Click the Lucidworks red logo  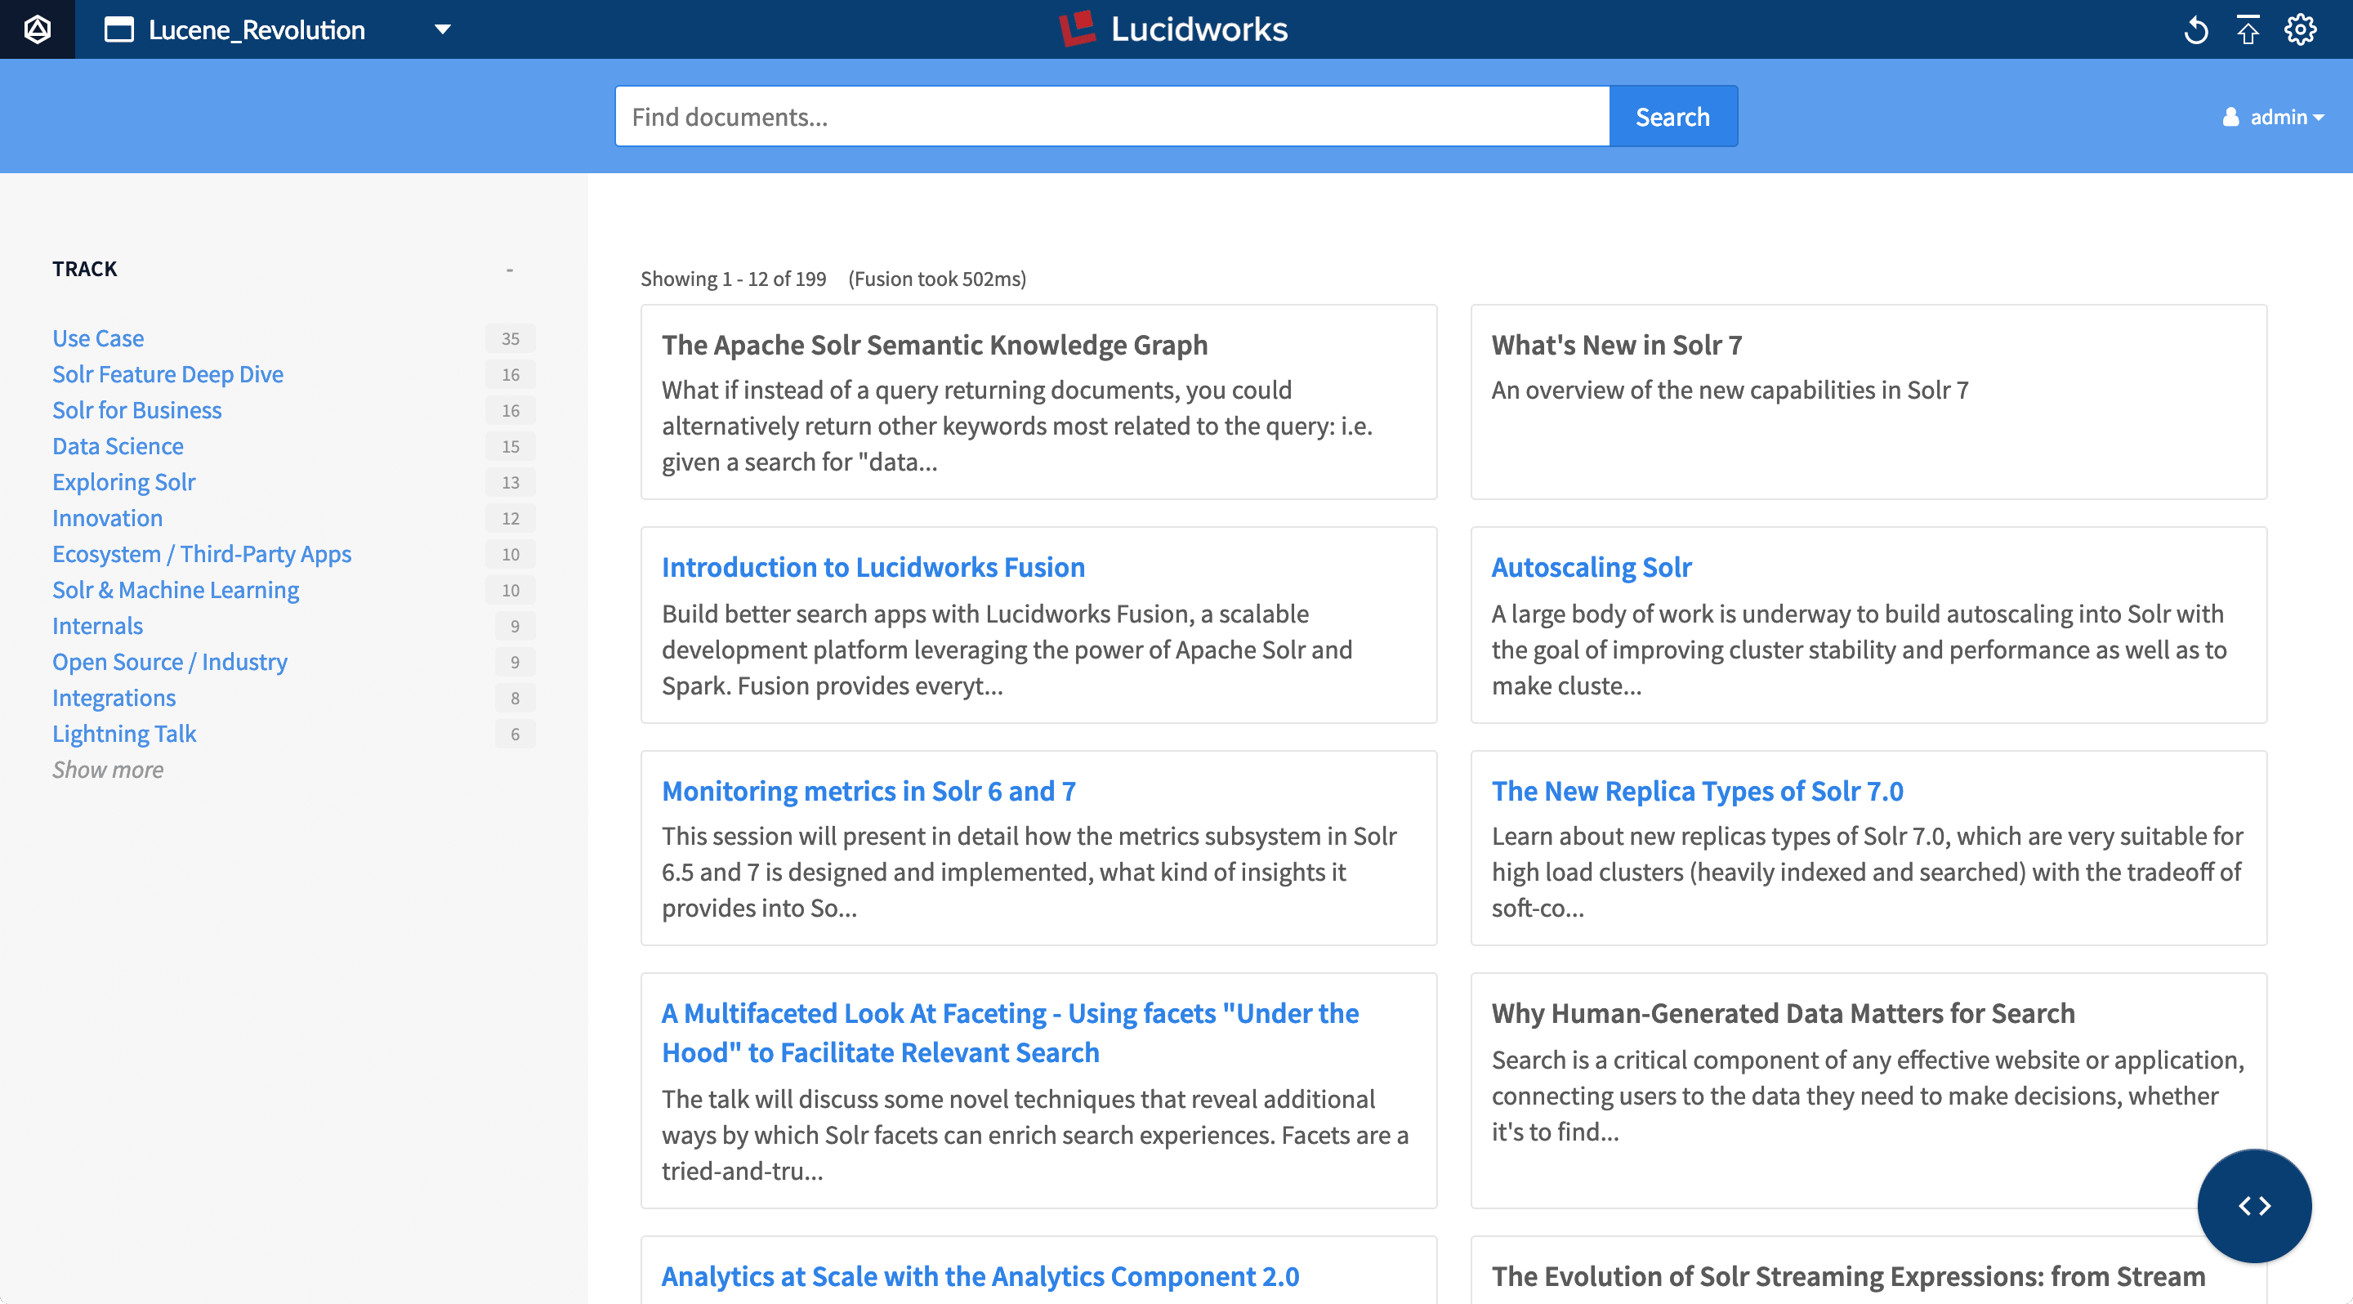point(1077,29)
